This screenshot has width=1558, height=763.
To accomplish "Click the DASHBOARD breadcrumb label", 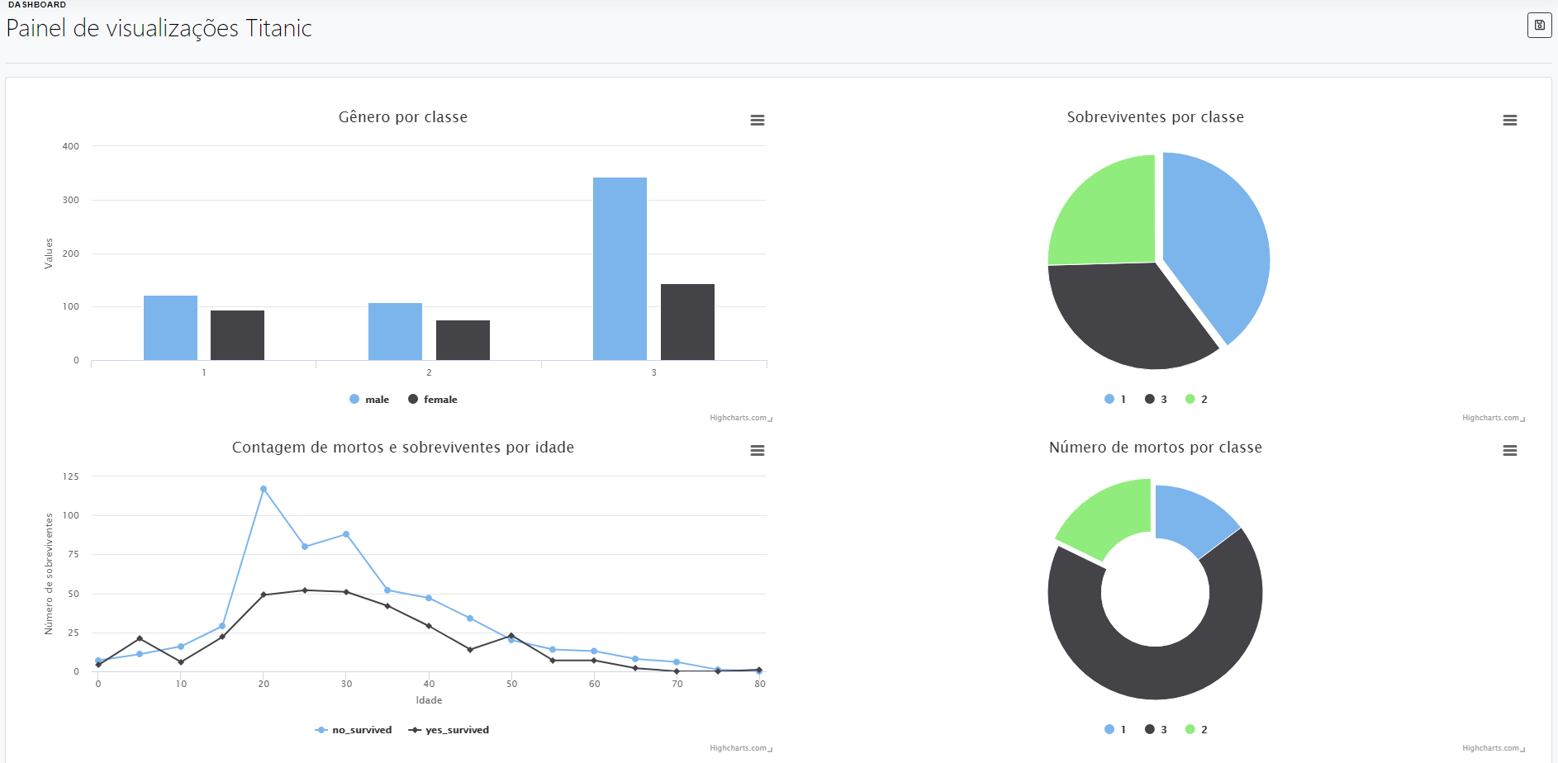I will (x=37, y=5).
